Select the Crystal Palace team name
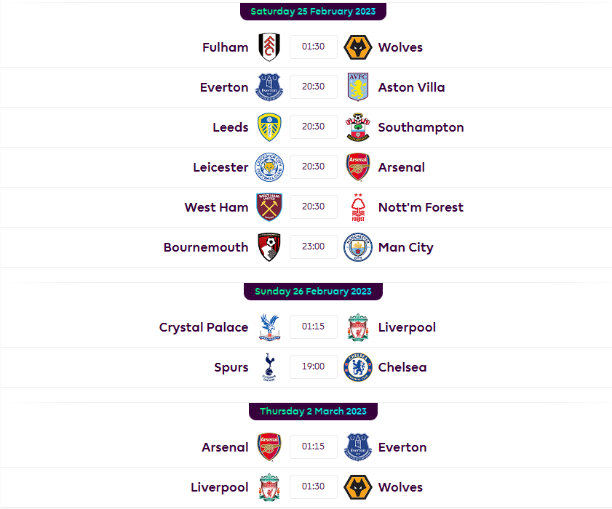Screen dimensions: 612x509 (x=204, y=326)
